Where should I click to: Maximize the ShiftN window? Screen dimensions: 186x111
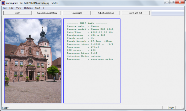tap(172, 2)
